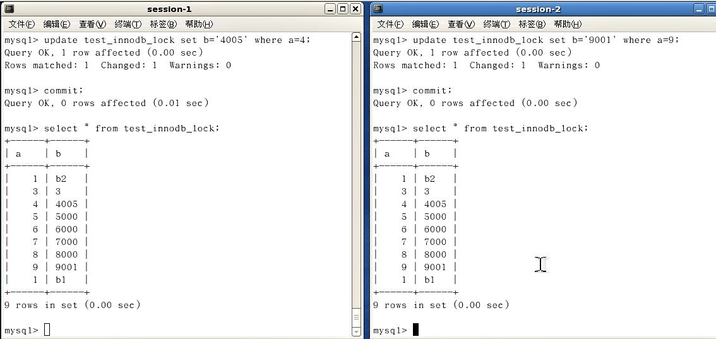
Task: Click 'Rows matched' line in session-2
Action: (x=487, y=65)
